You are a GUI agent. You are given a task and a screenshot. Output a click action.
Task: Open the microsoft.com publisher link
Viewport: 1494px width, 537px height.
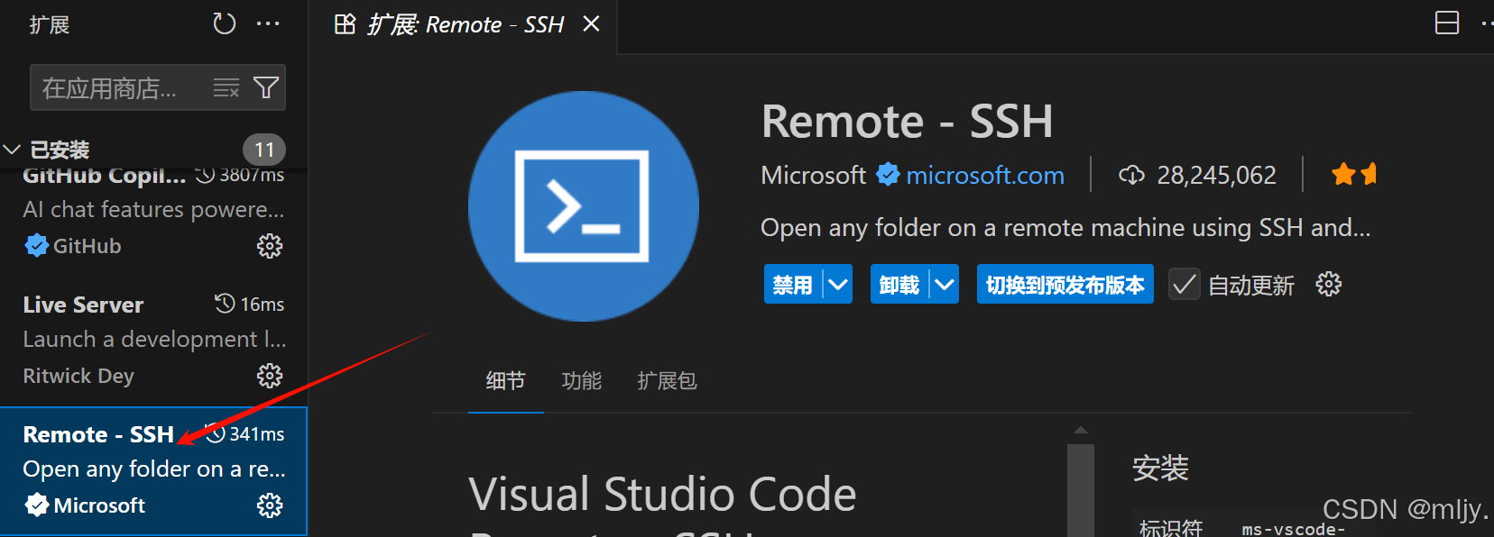tap(984, 175)
